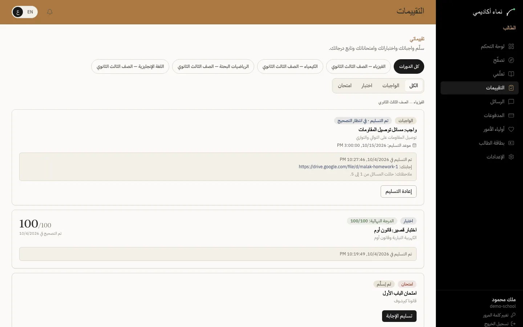Click the heart guardians icon in sidebar
The height and width of the screenshot is (327, 523).
pos(511,129)
